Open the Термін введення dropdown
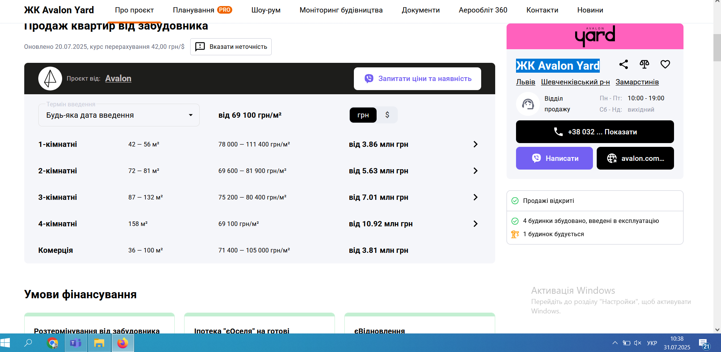721x352 pixels. [119, 115]
